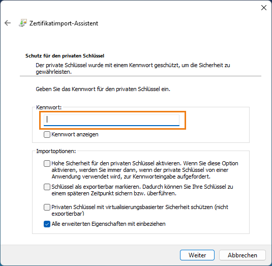Click the Zertifikatimport-Assistent title text
The image size is (272, 266).
pos(64,23)
